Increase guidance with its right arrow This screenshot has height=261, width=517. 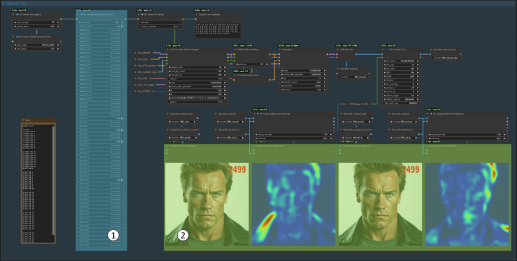tap(266, 64)
